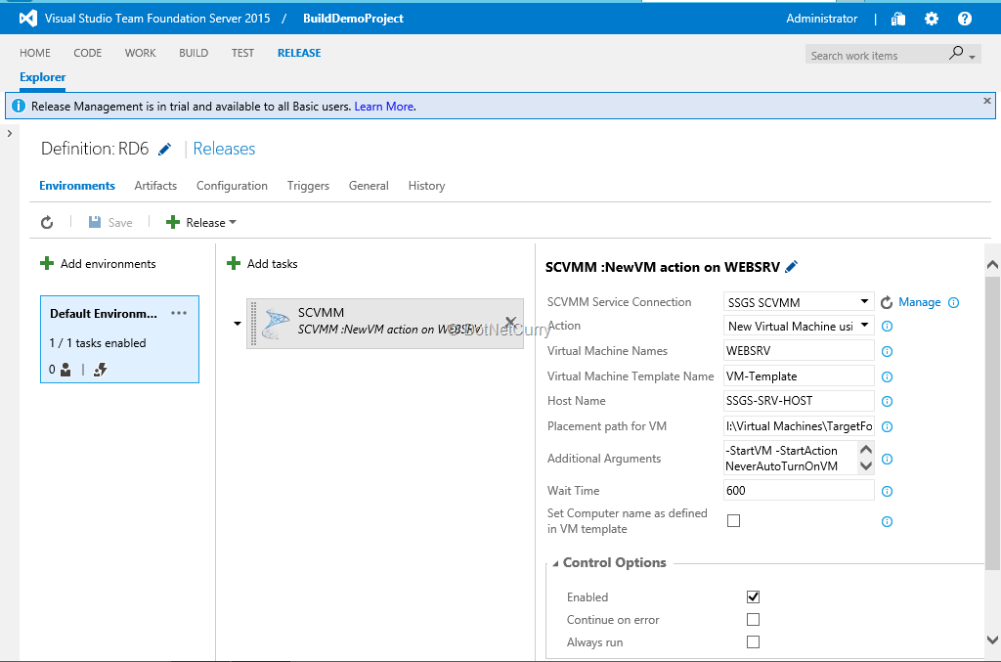This screenshot has height=662, width=1001.
Task: Switch to the Configuration tab
Action: click(232, 186)
